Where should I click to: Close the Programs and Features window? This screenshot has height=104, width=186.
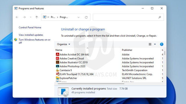coord(162,8)
